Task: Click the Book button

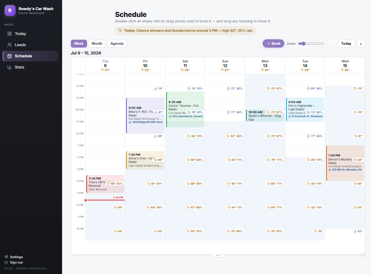Action: pyautogui.click(x=273, y=44)
